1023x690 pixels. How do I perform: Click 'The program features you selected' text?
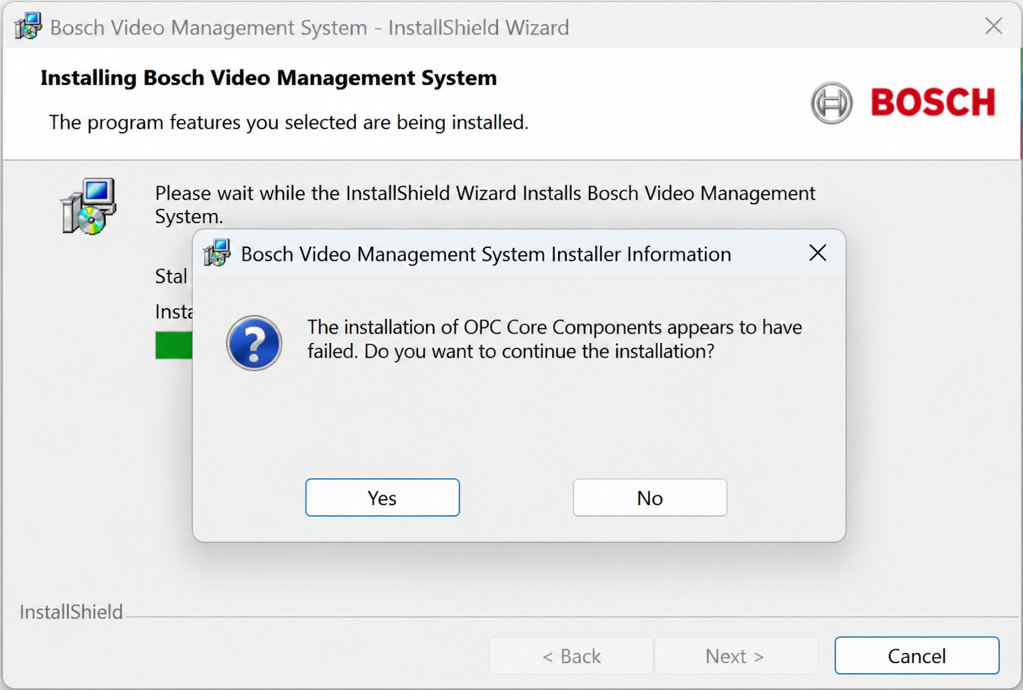click(x=289, y=122)
